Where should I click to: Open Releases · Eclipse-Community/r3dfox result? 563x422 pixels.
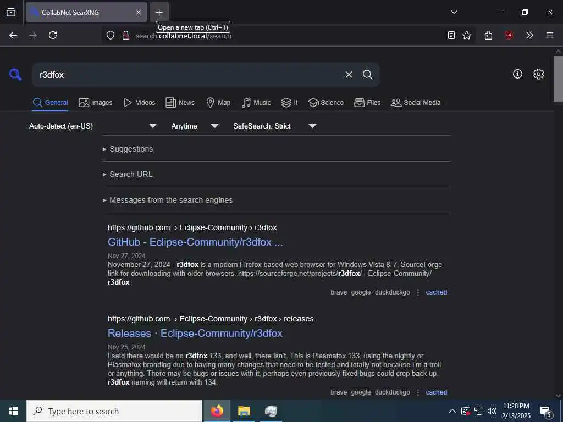[x=195, y=334]
